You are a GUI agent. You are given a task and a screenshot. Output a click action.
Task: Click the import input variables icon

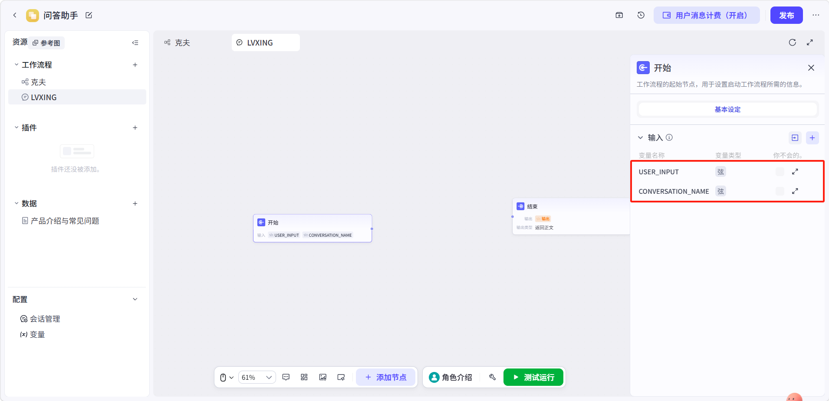pyautogui.click(x=795, y=138)
